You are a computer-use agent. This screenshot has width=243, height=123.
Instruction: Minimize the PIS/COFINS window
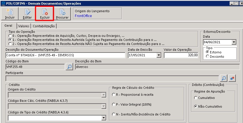pyautogui.click(x=232, y=3)
